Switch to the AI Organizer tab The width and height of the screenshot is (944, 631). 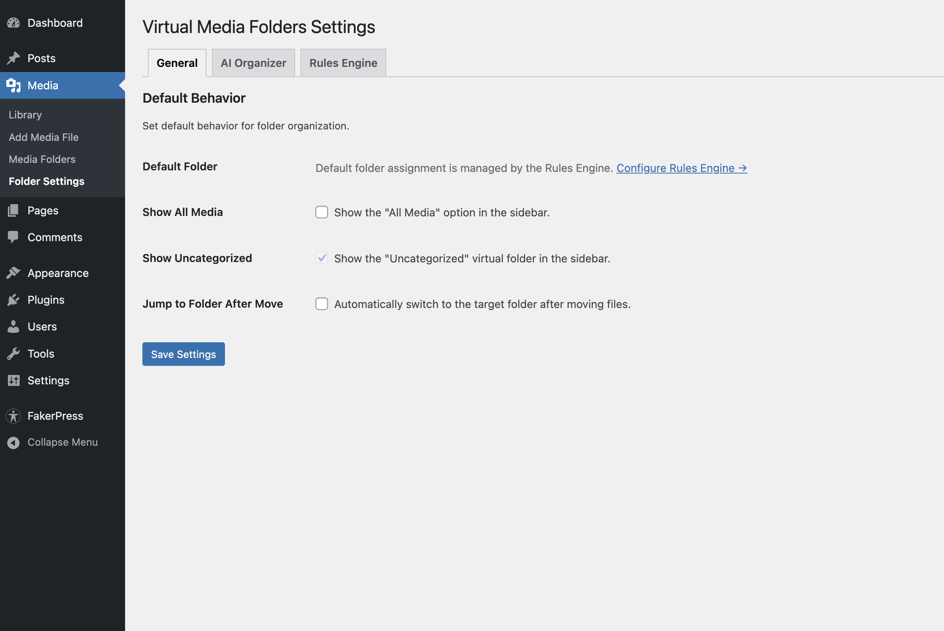(253, 63)
